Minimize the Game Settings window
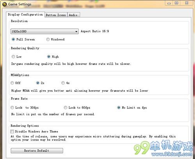Image resolution: width=195 pixels, height=159 pixels. pos(169,3)
